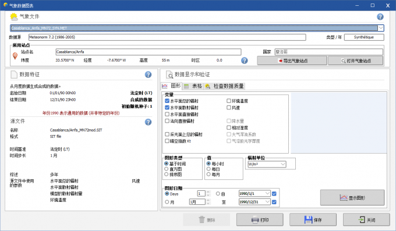This screenshot has height=231, width=396.
Task: Select the 自 date range option
Action: tap(218, 194)
